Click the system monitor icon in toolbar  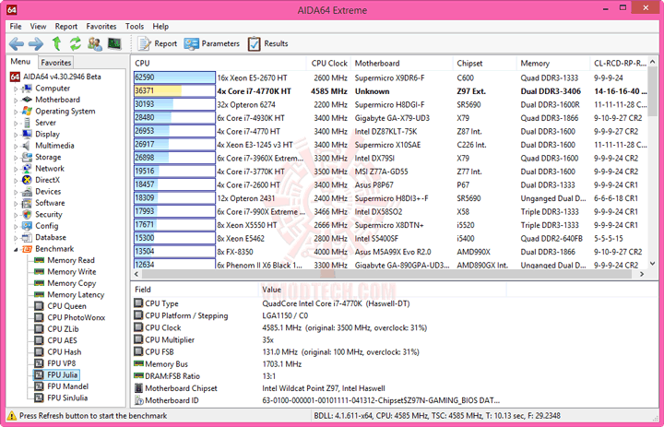point(114,43)
